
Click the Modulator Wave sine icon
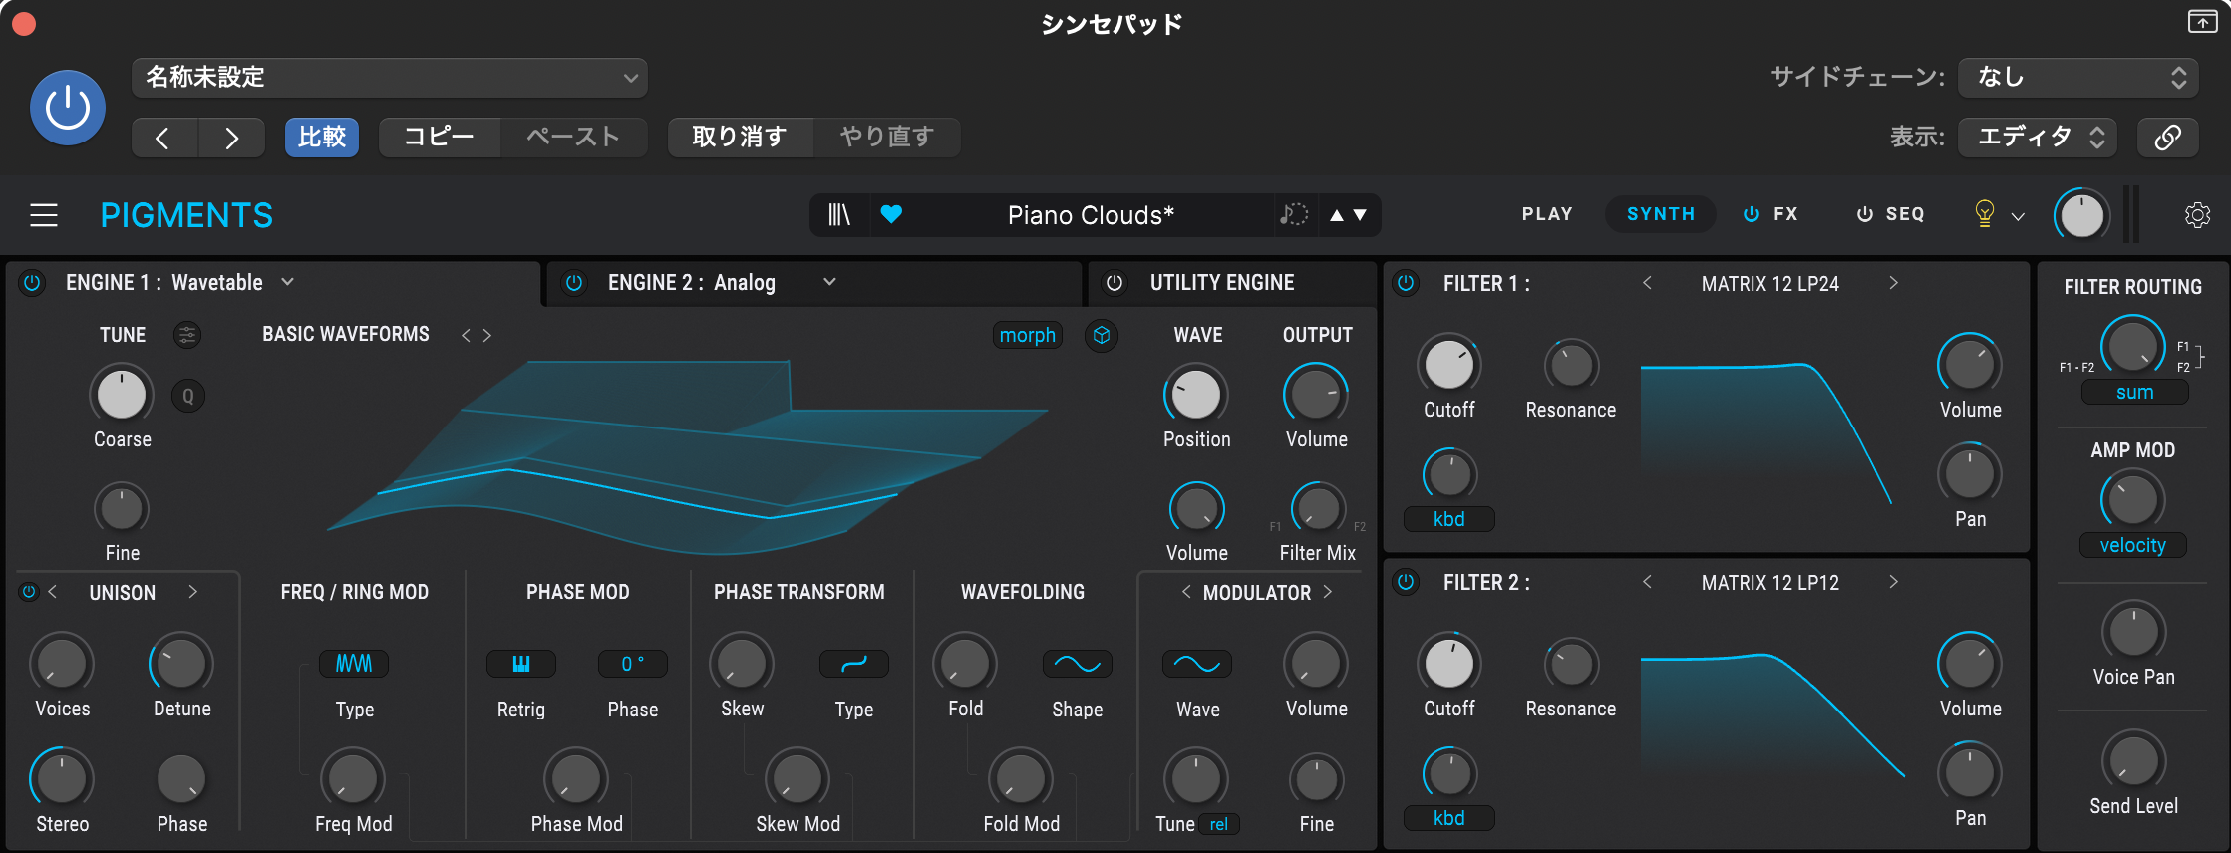click(1197, 664)
